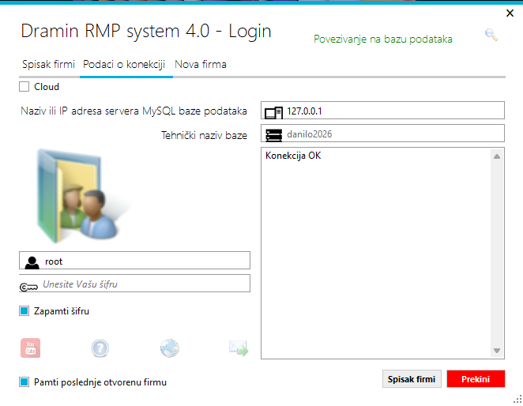Enable the Cloud checkbox
The height and width of the screenshot is (406, 523).
point(24,87)
